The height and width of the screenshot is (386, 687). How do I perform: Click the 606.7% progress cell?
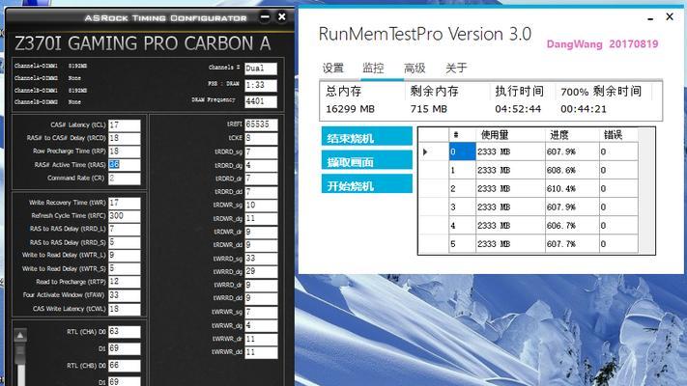tap(572, 226)
